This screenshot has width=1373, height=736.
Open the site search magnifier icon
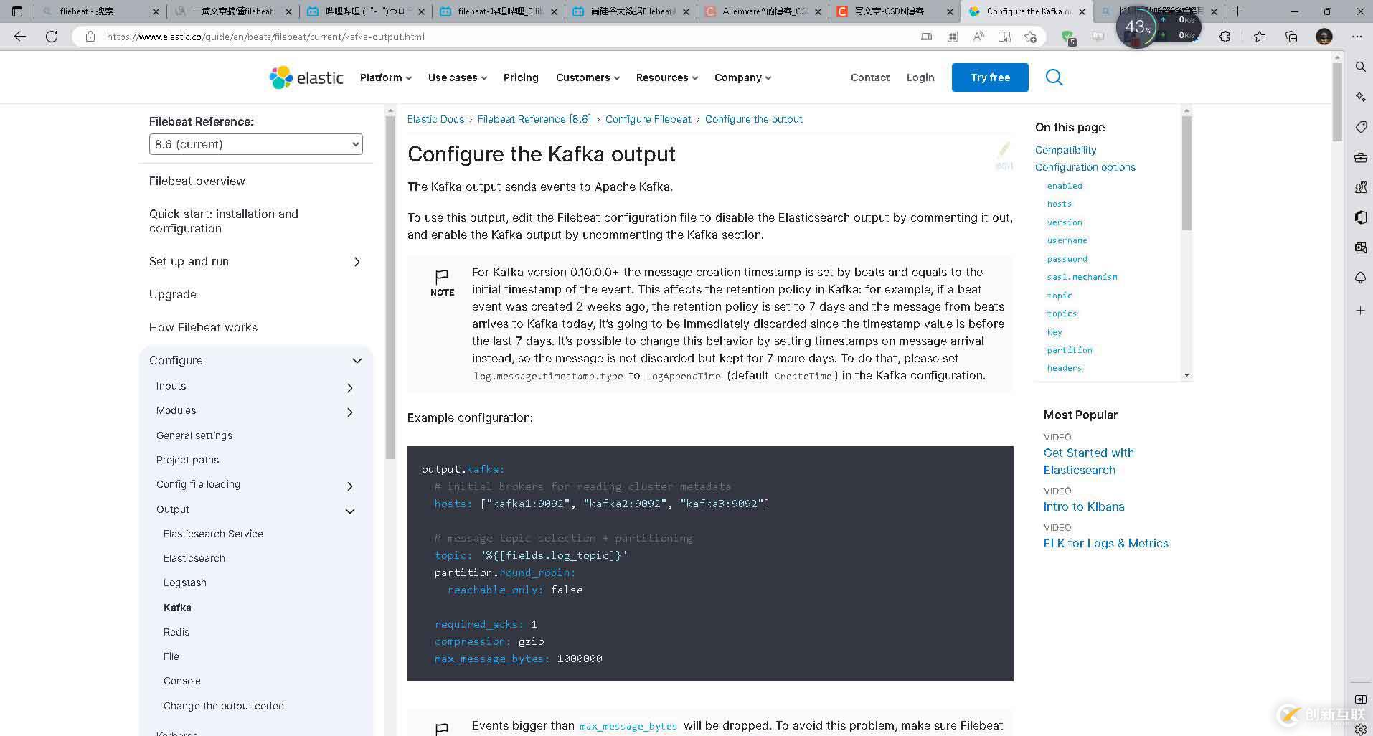(1054, 77)
